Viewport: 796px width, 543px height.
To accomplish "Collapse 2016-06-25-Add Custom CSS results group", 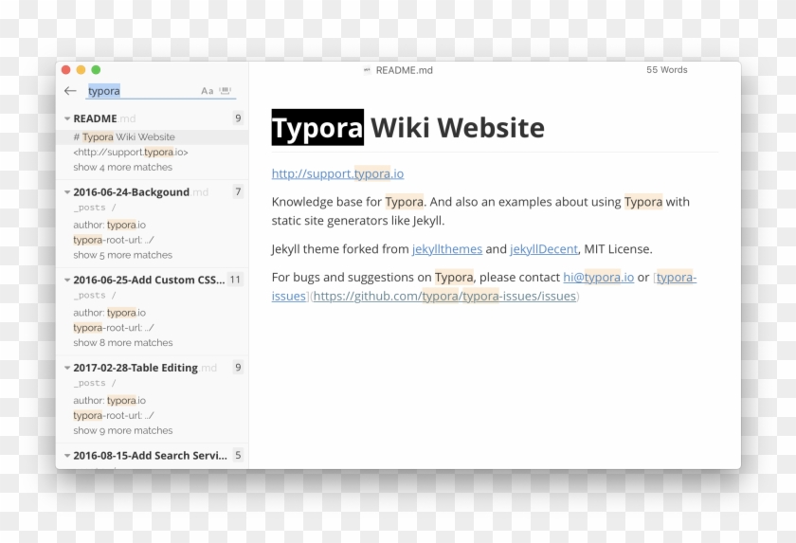I will click(x=67, y=281).
